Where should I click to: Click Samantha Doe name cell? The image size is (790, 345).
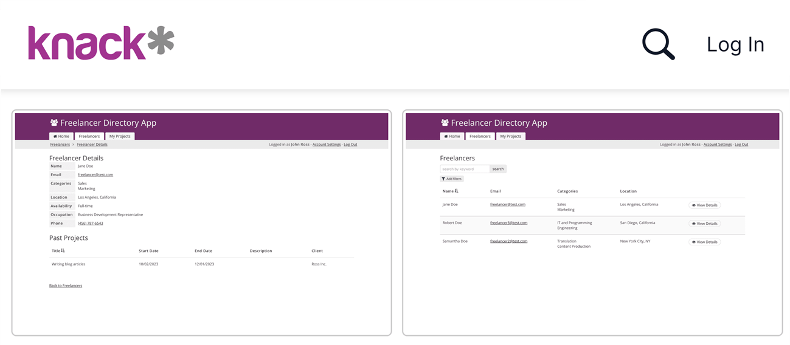tap(454, 241)
